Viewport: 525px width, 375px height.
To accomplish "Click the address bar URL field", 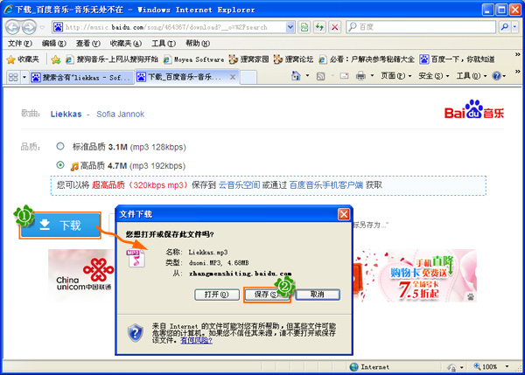I will [x=169, y=27].
